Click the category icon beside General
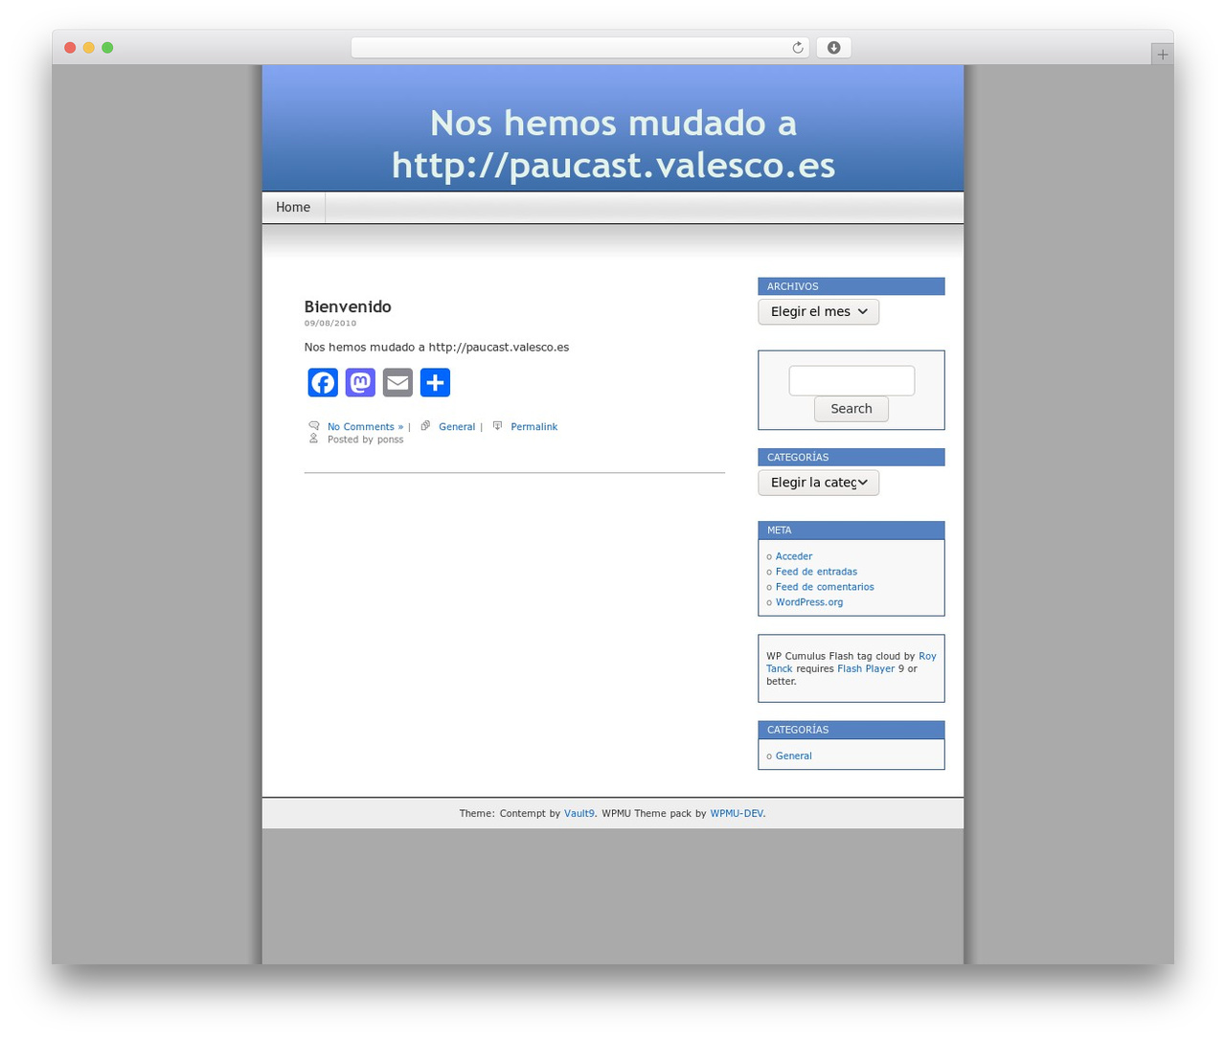The image size is (1226, 1038). (425, 426)
